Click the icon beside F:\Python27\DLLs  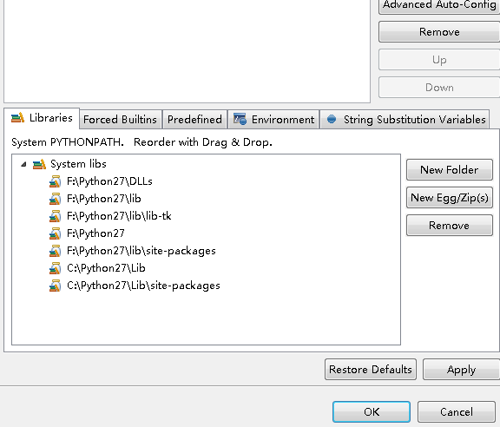click(55, 181)
